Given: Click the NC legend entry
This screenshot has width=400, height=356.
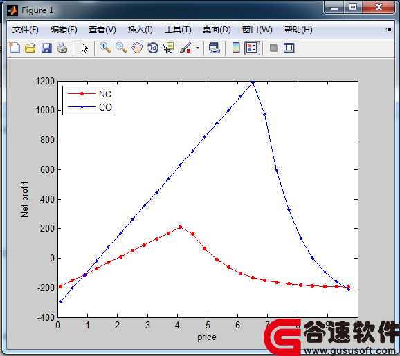Looking at the screenshot, I should [89, 94].
